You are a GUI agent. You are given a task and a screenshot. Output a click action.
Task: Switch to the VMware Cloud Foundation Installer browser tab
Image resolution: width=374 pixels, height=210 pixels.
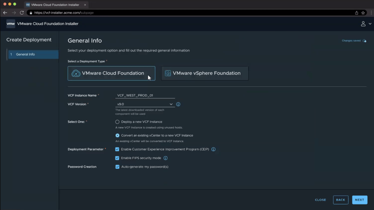click(x=55, y=4)
